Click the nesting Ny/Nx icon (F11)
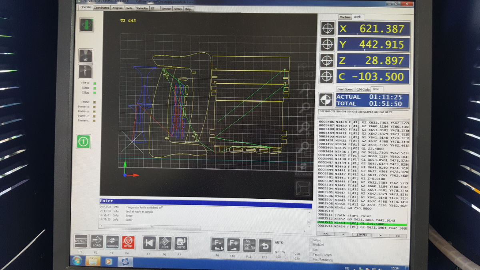This screenshot has height=270, width=480. tap(249, 245)
